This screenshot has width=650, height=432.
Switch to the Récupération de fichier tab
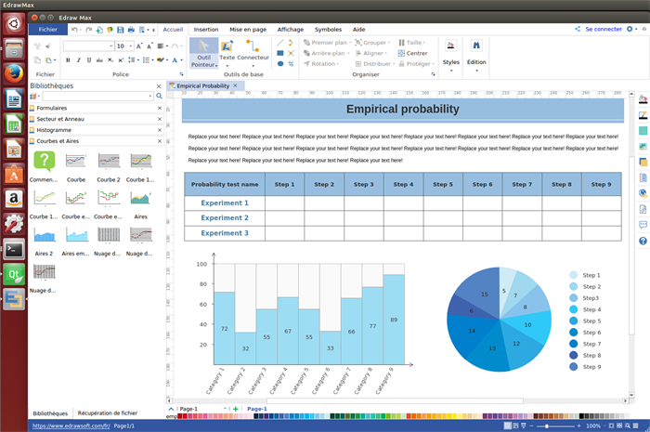pyautogui.click(x=108, y=412)
